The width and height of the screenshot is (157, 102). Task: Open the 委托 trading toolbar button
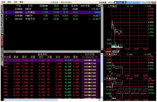[x=134, y=2]
